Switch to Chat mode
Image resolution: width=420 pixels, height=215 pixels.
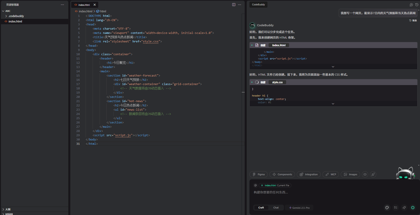point(276,207)
